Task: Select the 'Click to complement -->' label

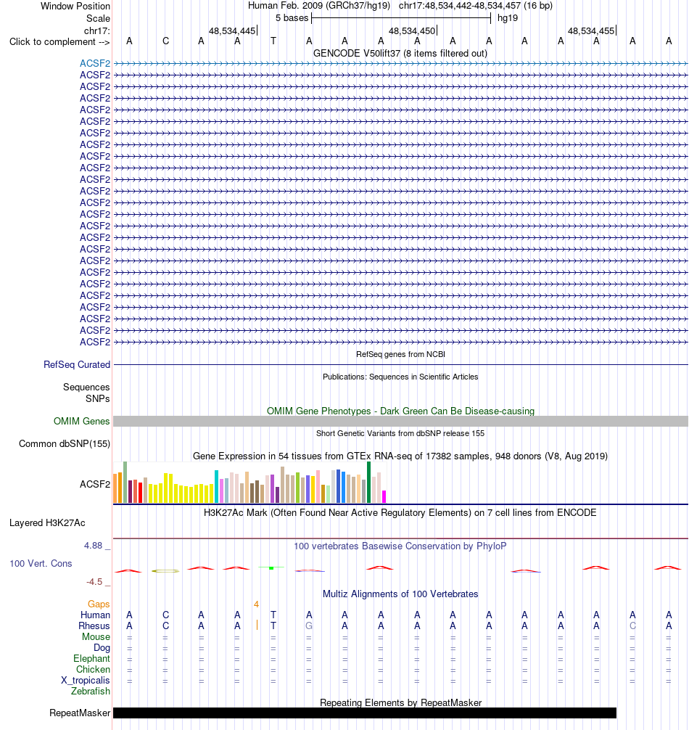Action: [59, 42]
